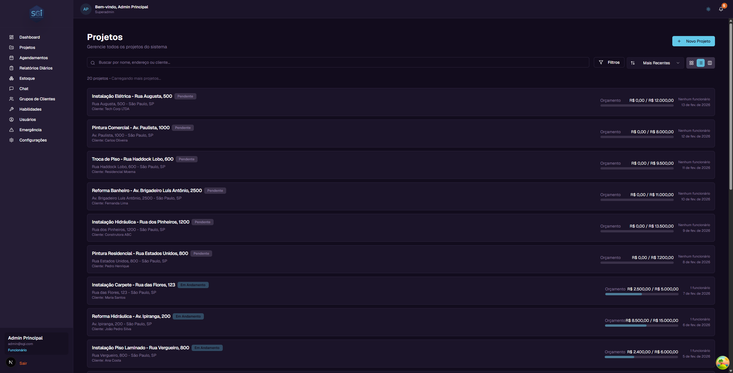Open the Mais Recentes sort dropdown
733x373 pixels.
click(x=656, y=63)
